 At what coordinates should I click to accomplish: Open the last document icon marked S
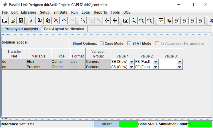click(x=201, y=20)
